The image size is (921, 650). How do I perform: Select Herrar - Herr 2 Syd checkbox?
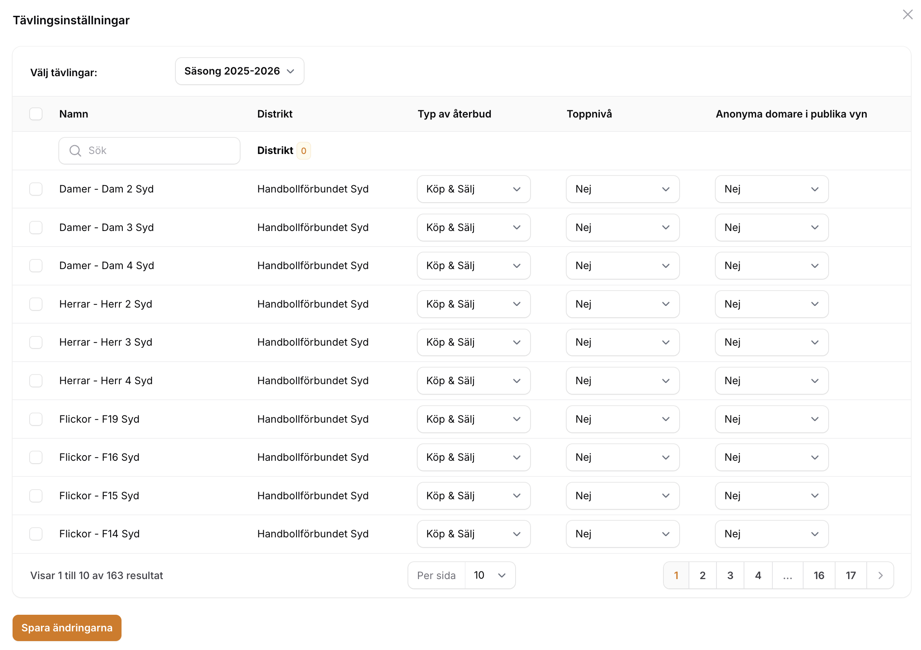(36, 304)
